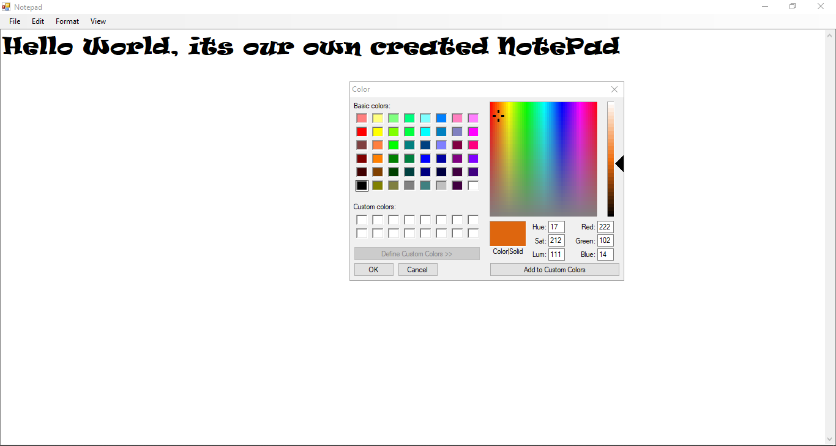Select the first custom color slot

pyautogui.click(x=362, y=219)
